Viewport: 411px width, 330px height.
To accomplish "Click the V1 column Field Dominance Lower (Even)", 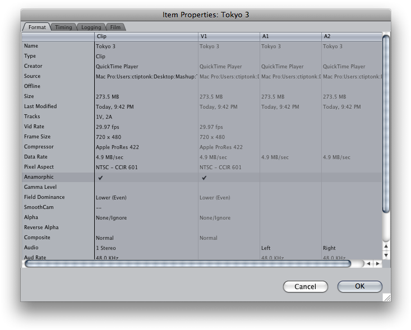I will coord(215,198).
